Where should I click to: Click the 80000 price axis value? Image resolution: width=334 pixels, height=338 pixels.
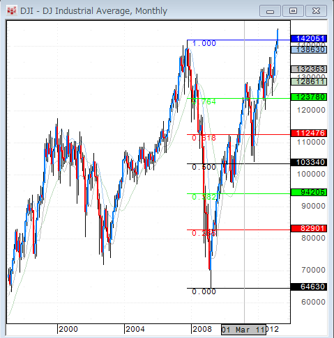point(313,238)
